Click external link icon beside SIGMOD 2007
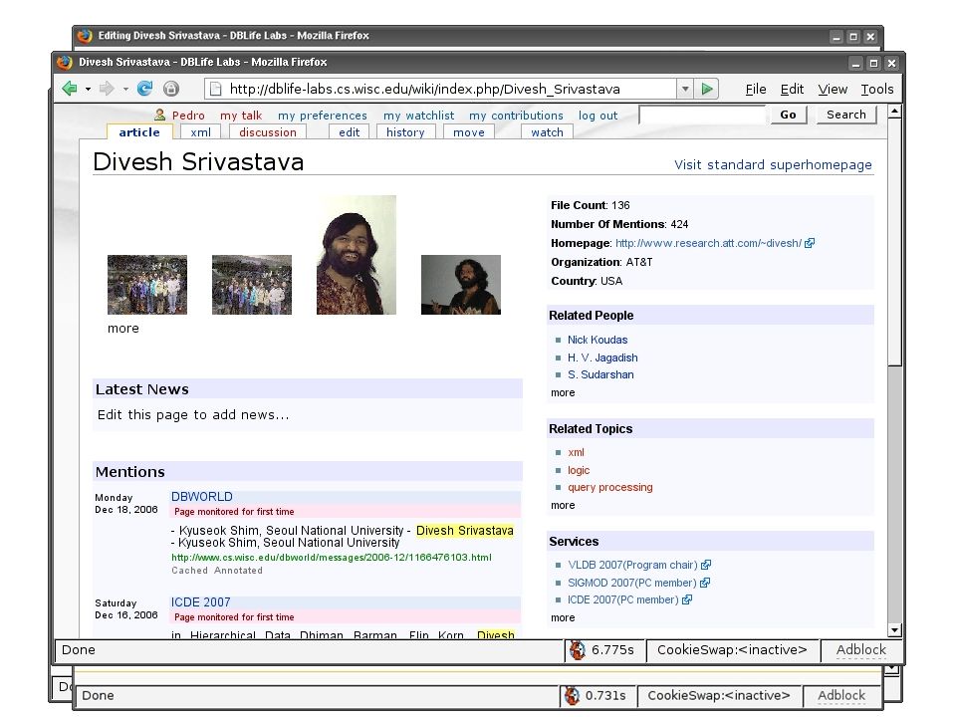 point(705,583)
